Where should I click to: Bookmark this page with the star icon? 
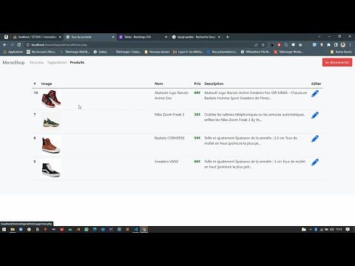click(x=263, y=45)
